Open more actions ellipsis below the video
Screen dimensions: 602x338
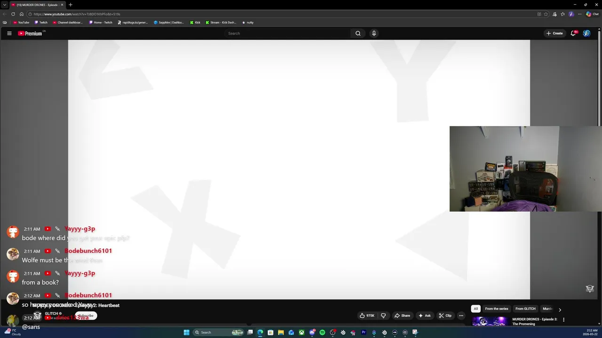pos(461,315)
